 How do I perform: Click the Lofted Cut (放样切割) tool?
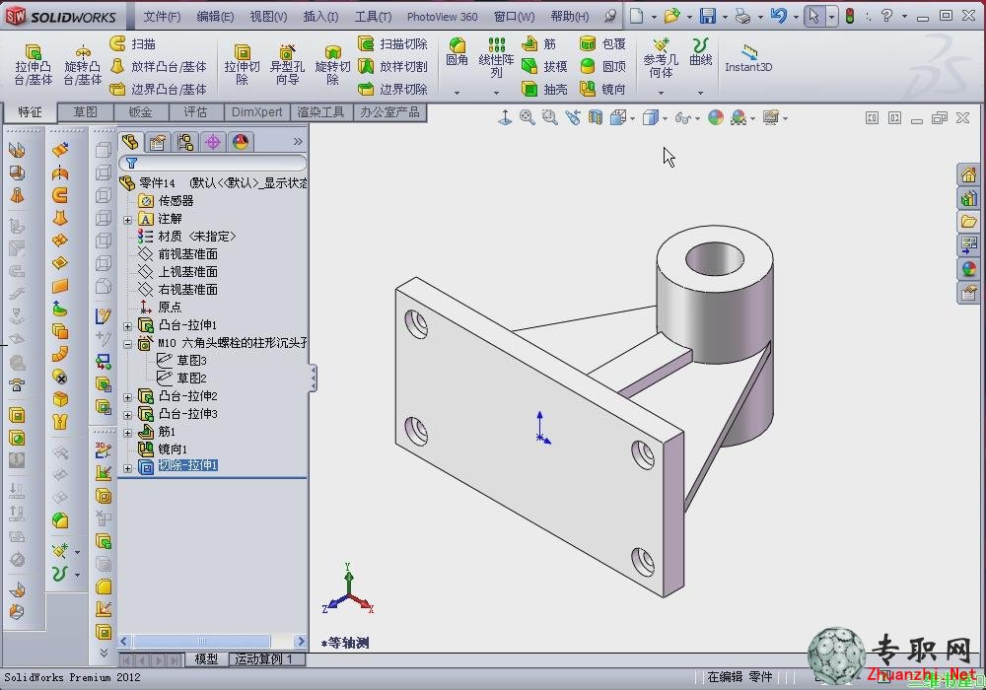(392, 66)
